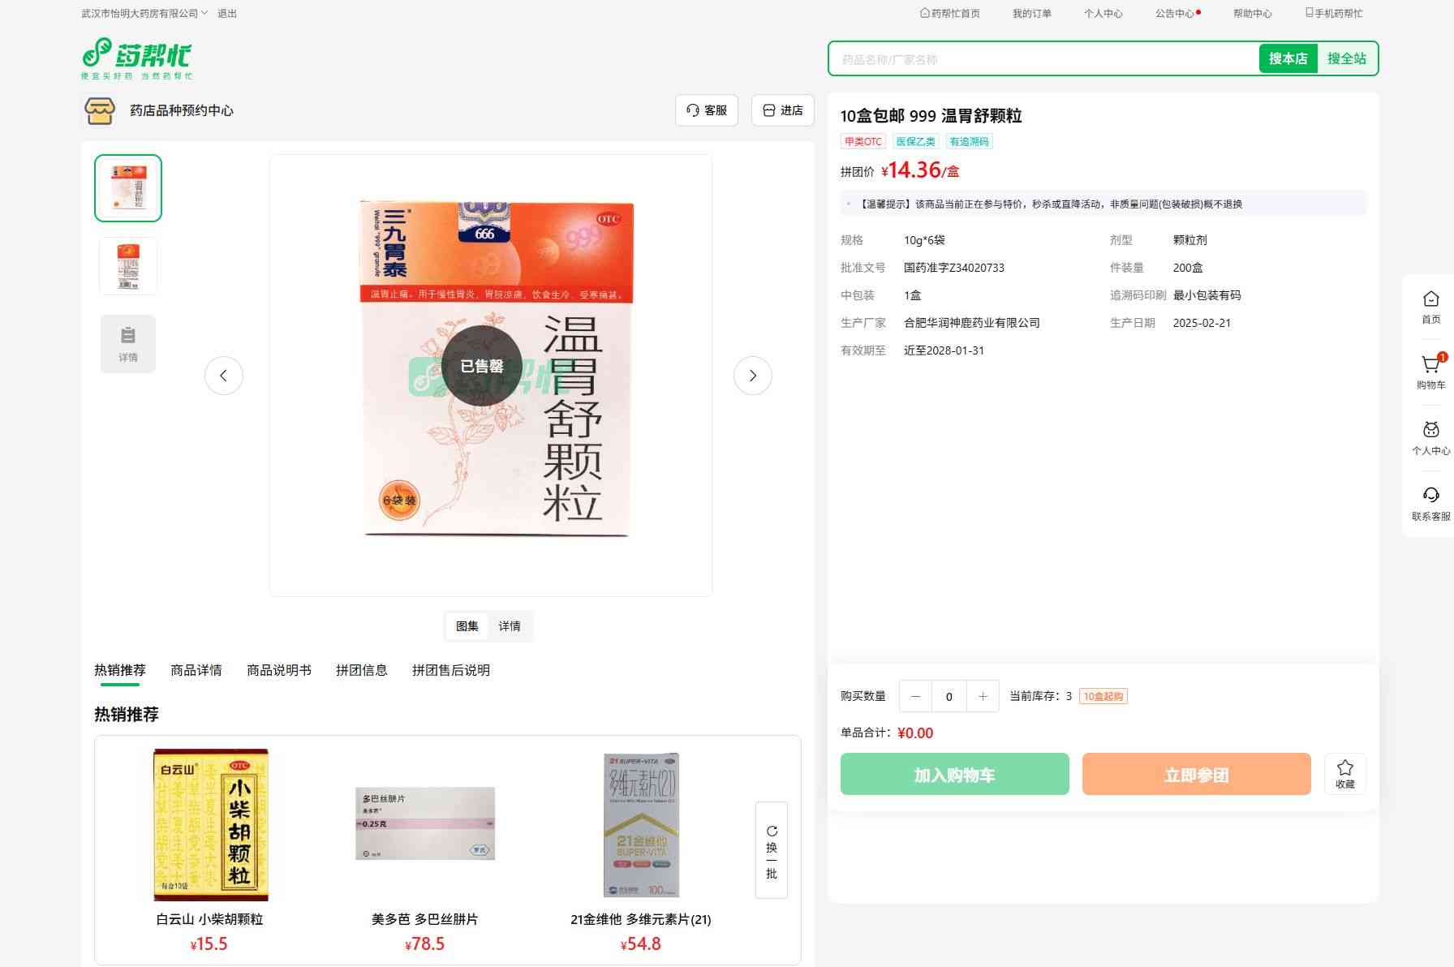Select the second product thumbnail image
Viewport: 1454px width, 967px height.
pyautogui.click(x=128, y=265)
